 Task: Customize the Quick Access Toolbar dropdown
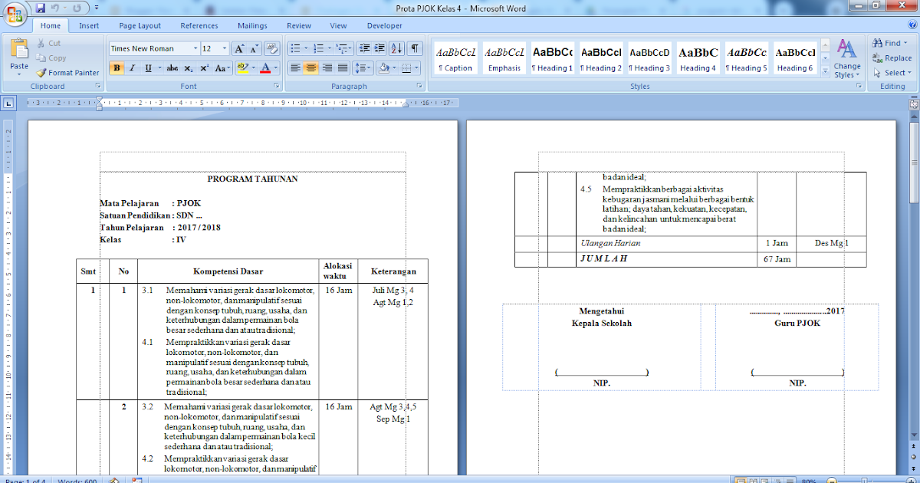[95, 8]
